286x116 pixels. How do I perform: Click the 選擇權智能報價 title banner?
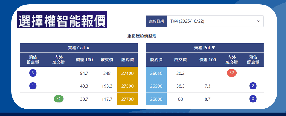62,20
